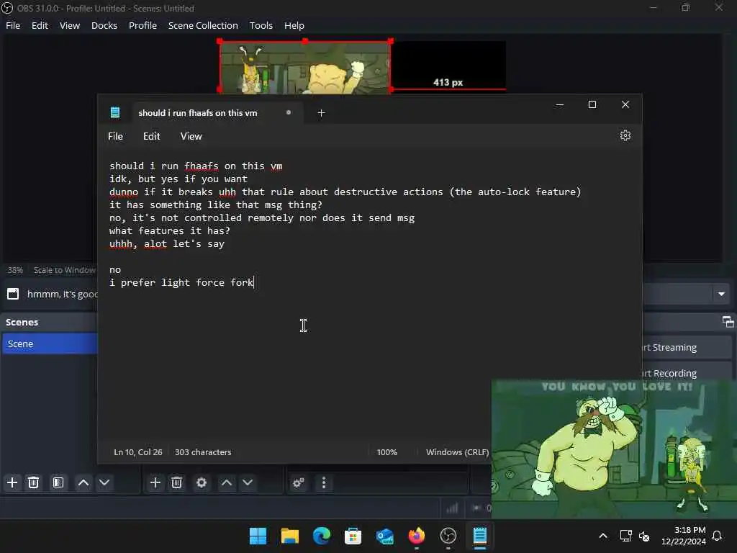Click the taskbar clock showing 3:18 PM
Image resolution: width=737 pixels, height=553 pixels.
pyautogui.click(x=684, y=536)
